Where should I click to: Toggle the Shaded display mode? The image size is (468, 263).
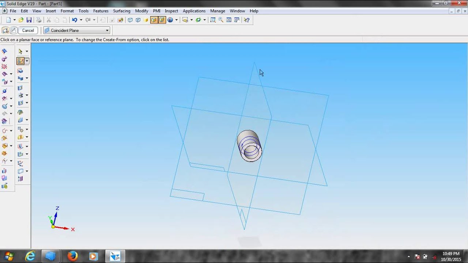coord(154,20)
